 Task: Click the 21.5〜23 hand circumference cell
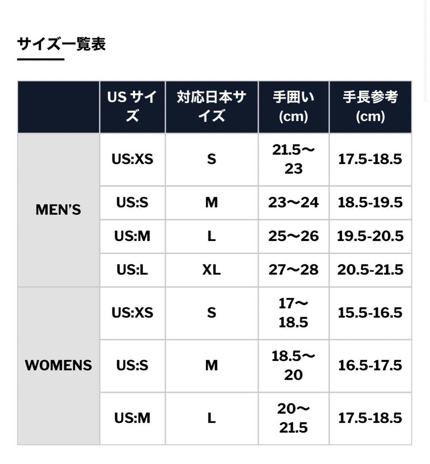pyautogui.click(x=293, y=159)
